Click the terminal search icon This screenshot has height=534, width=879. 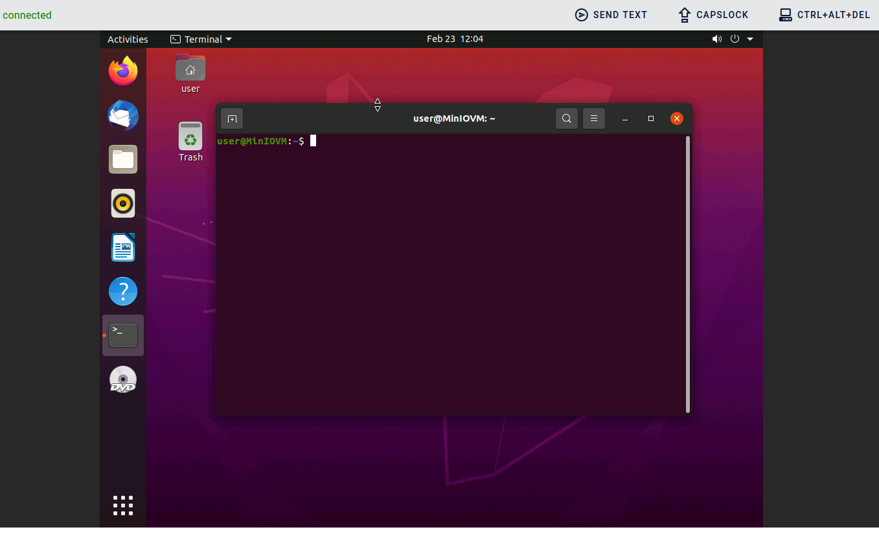click(x=566, y=118)
